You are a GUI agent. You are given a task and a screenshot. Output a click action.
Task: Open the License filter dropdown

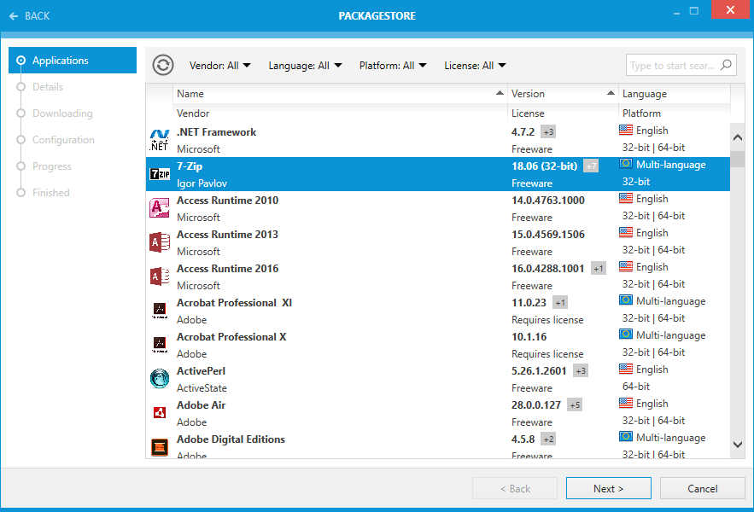pyautogui.click(x=475, y=66)
